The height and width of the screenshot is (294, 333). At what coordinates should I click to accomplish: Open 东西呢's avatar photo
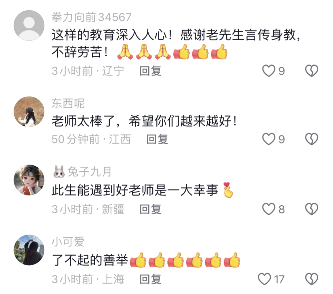coord(29,112)
